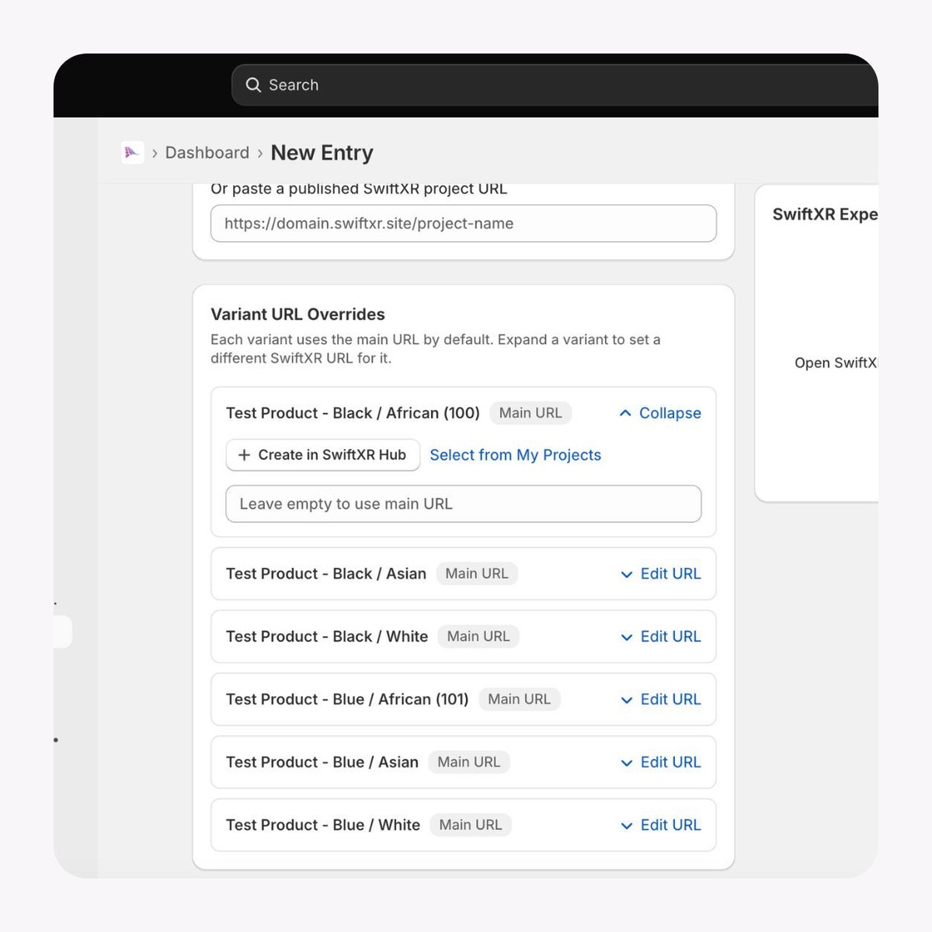Click Test Product - Blue / African (101) title
Viewport: 932px width, 932px height.
[347, 700]
